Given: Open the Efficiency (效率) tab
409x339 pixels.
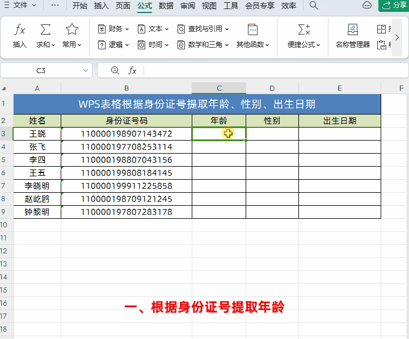Looking at the screenshot, I should point(289,6).
